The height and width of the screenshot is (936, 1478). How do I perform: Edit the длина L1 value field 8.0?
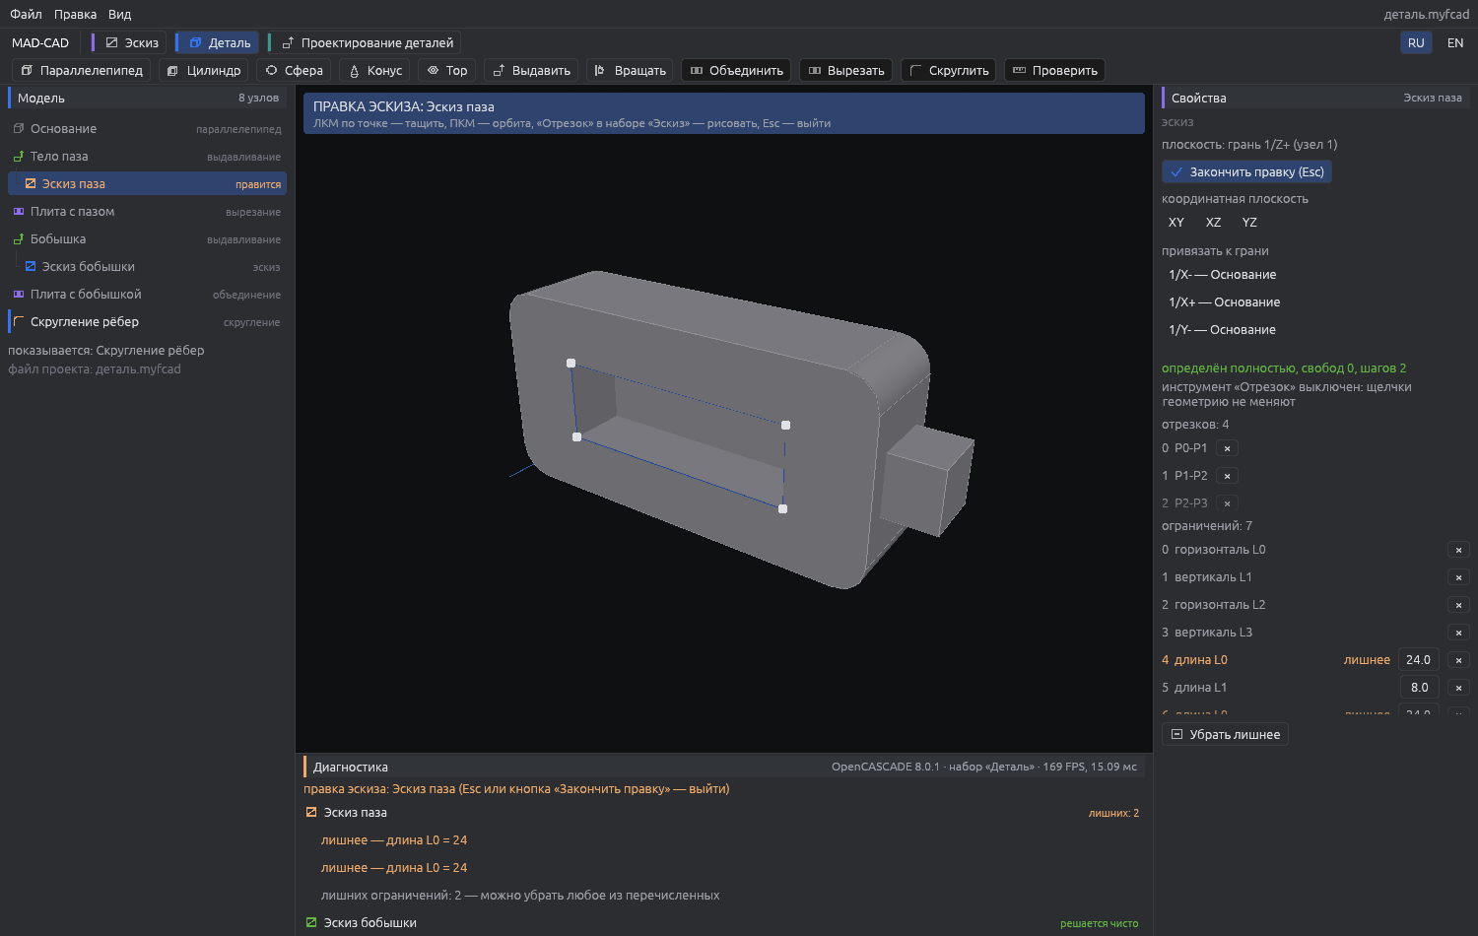1419,688
